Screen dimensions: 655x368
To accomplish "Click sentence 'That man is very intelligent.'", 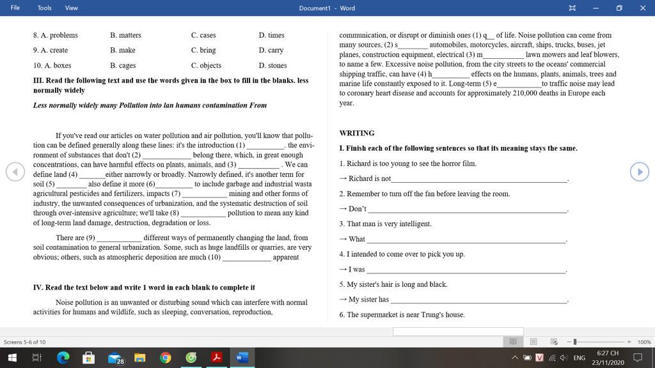I will 384,224.
